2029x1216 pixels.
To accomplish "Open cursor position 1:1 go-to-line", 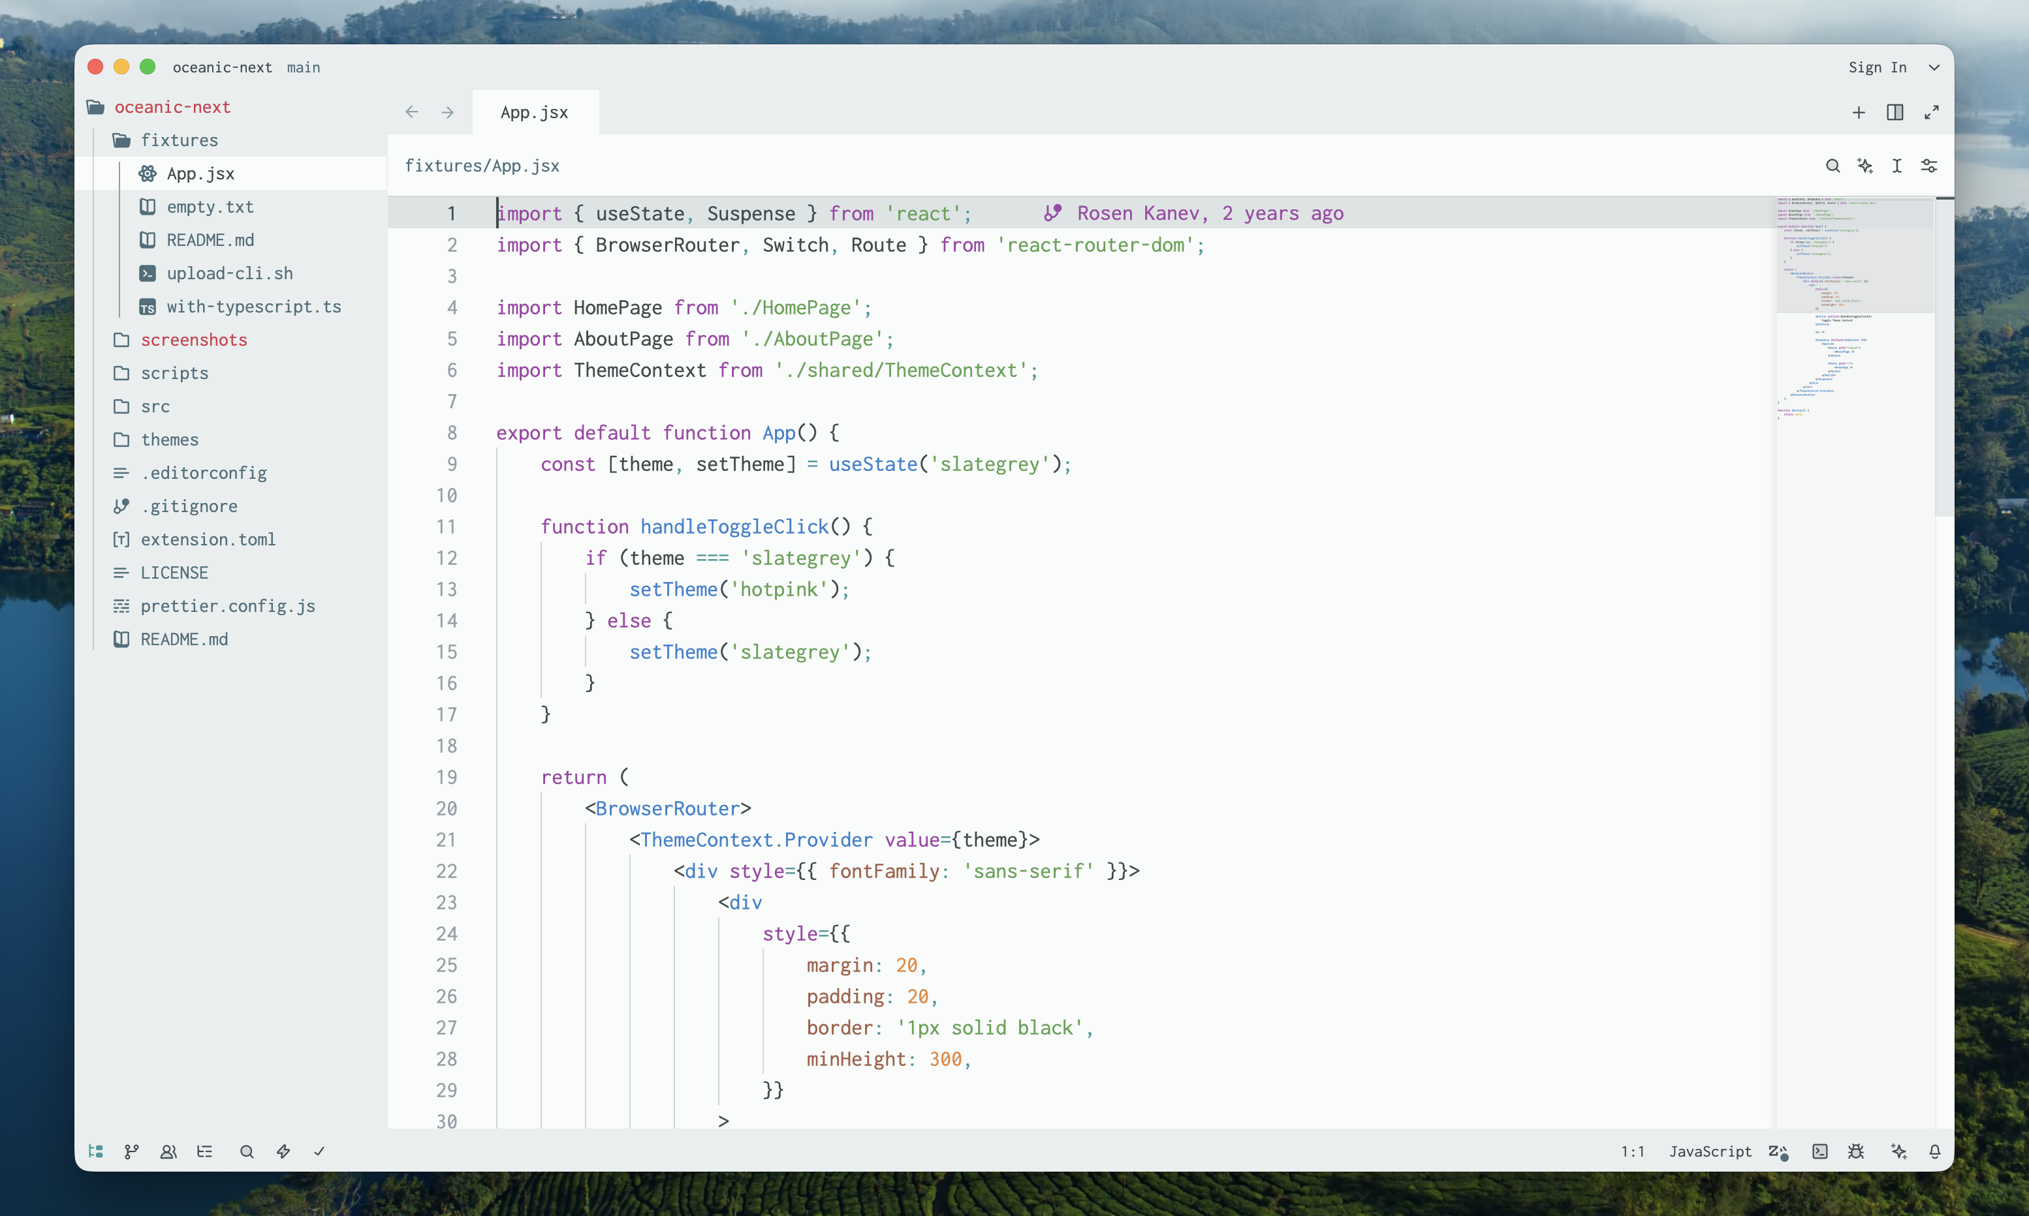I will 1632,1151.
